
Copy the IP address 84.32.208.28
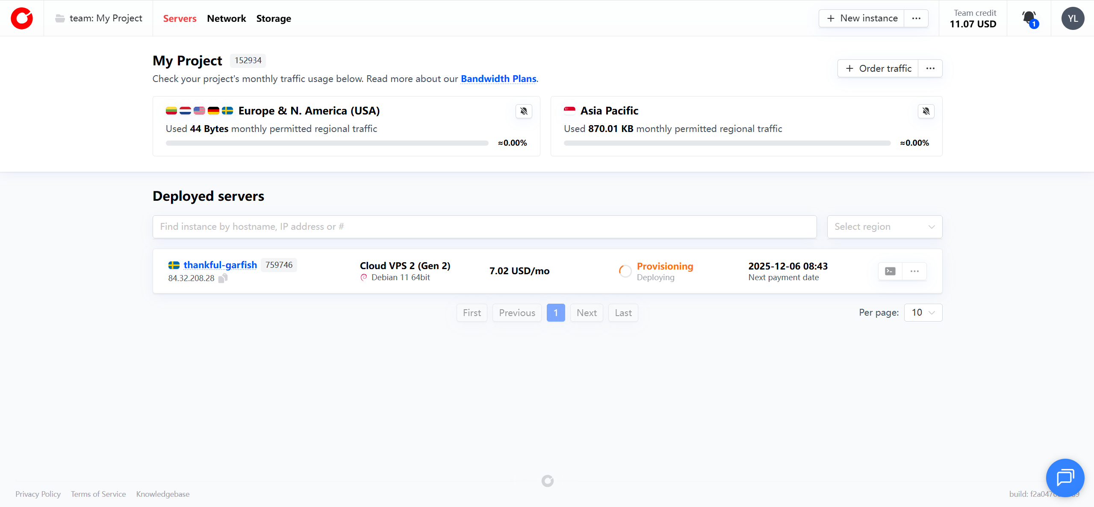coord(223,278)
